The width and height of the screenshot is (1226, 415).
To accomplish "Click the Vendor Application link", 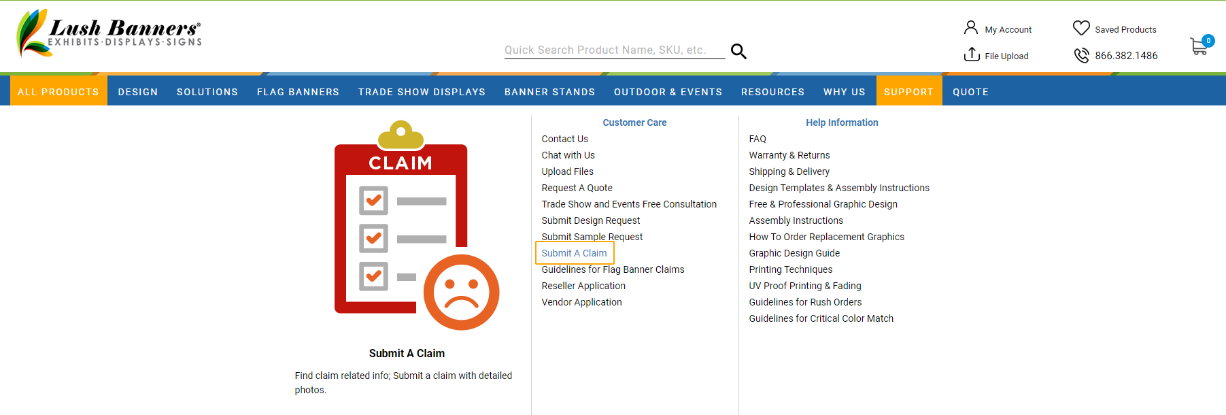I will click(x=581, y=302).
